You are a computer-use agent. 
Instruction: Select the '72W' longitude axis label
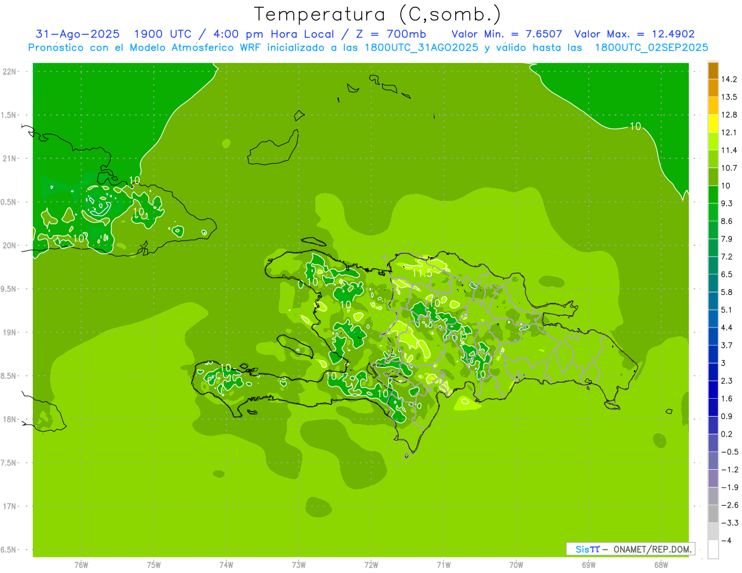(371, 565)
